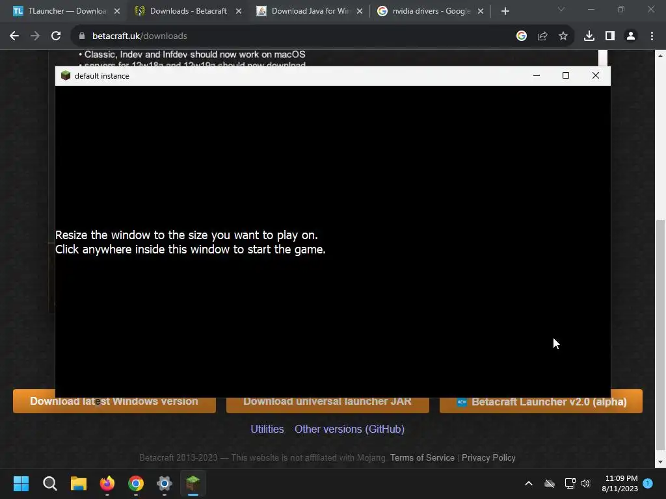The width and height of the screenshot is (666, 499).
Task: Maximize the default instance window
Action: 566,75
